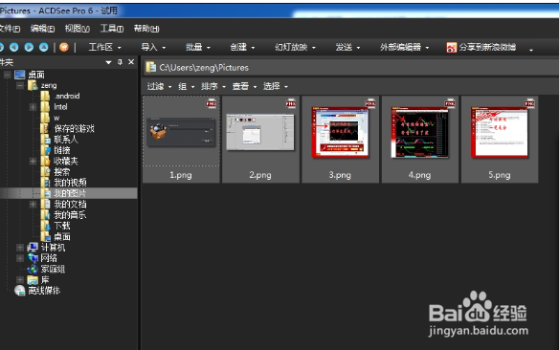Open the 查看 view dropdown

click(x=244, y=86)
